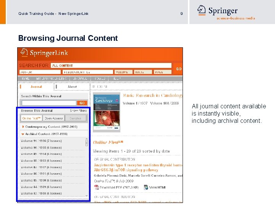Click the All Content search field
Screen dimensions: 275x206
click(x=111, y=66)
